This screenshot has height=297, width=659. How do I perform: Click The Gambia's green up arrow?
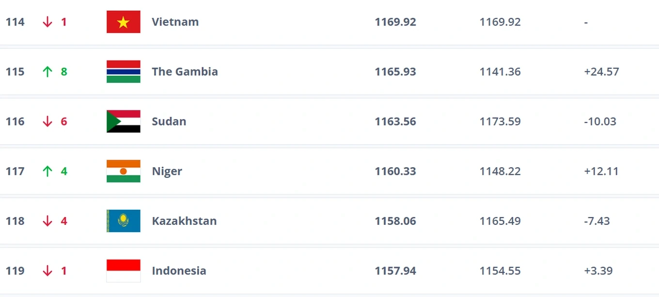[47, 72]
